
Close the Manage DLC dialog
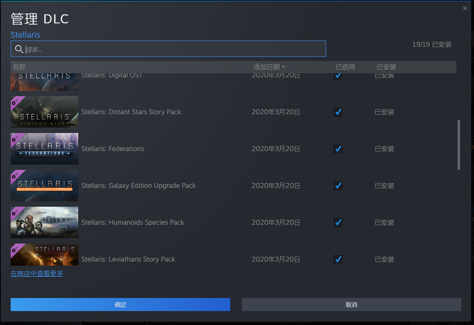tap(465, 8)
